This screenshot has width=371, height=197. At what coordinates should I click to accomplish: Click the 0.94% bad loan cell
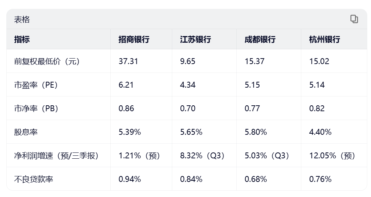click(130, 179)
